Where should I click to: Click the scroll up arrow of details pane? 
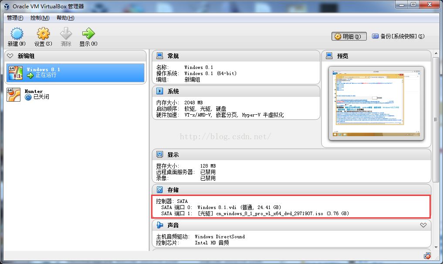pos(436,53)
